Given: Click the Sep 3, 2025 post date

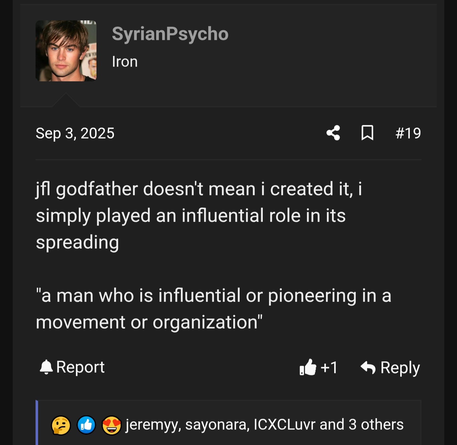Looking at the screenshot, I should coord(75,133).
